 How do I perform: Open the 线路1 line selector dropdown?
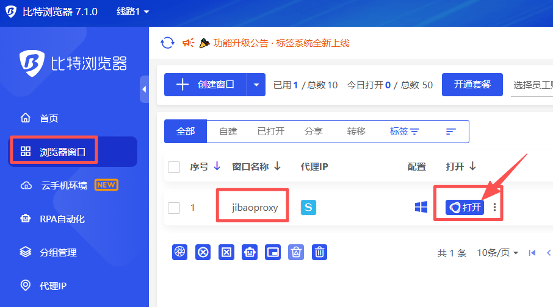click(132, 12)
